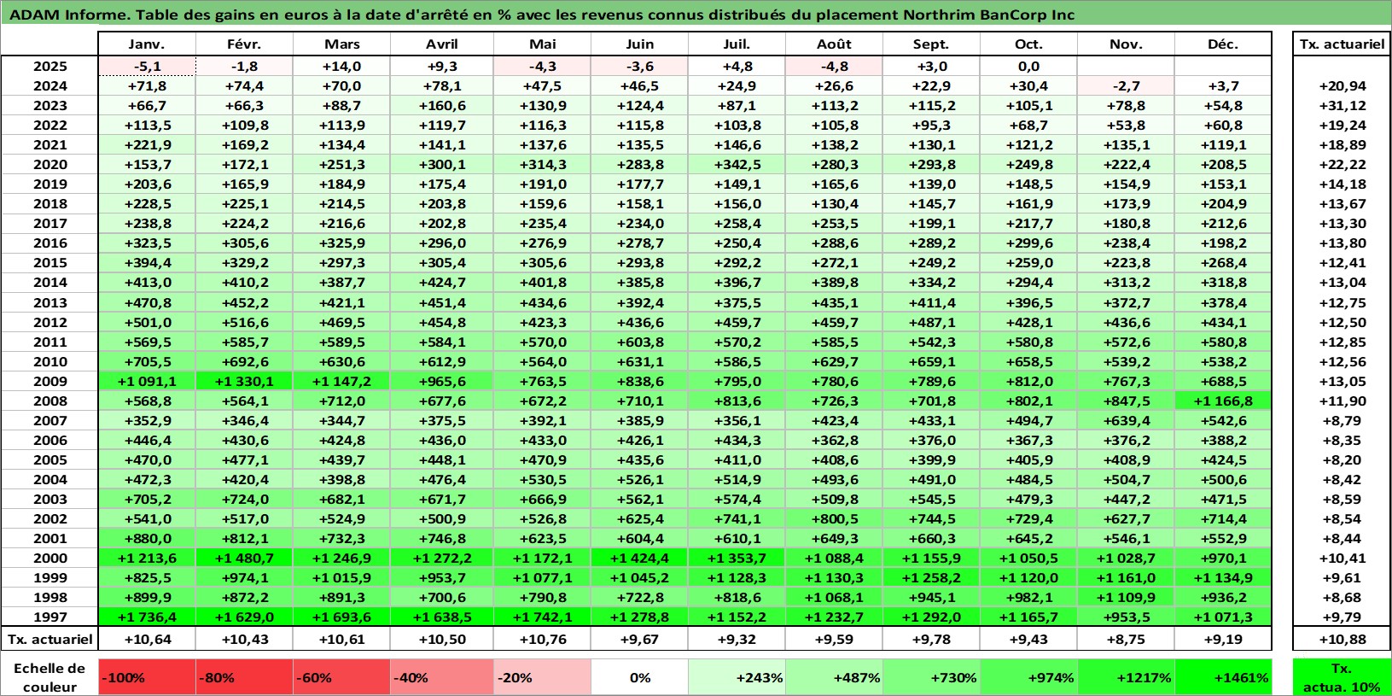1392x696 pixels.
Task: Click the 'Oct.' column header
Action: 1028,44
